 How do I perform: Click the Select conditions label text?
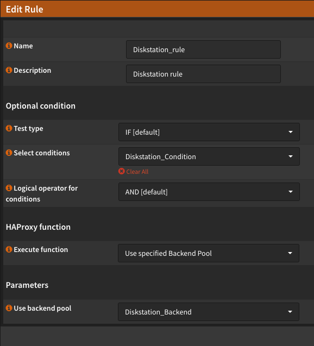click(x=42, y=153)
